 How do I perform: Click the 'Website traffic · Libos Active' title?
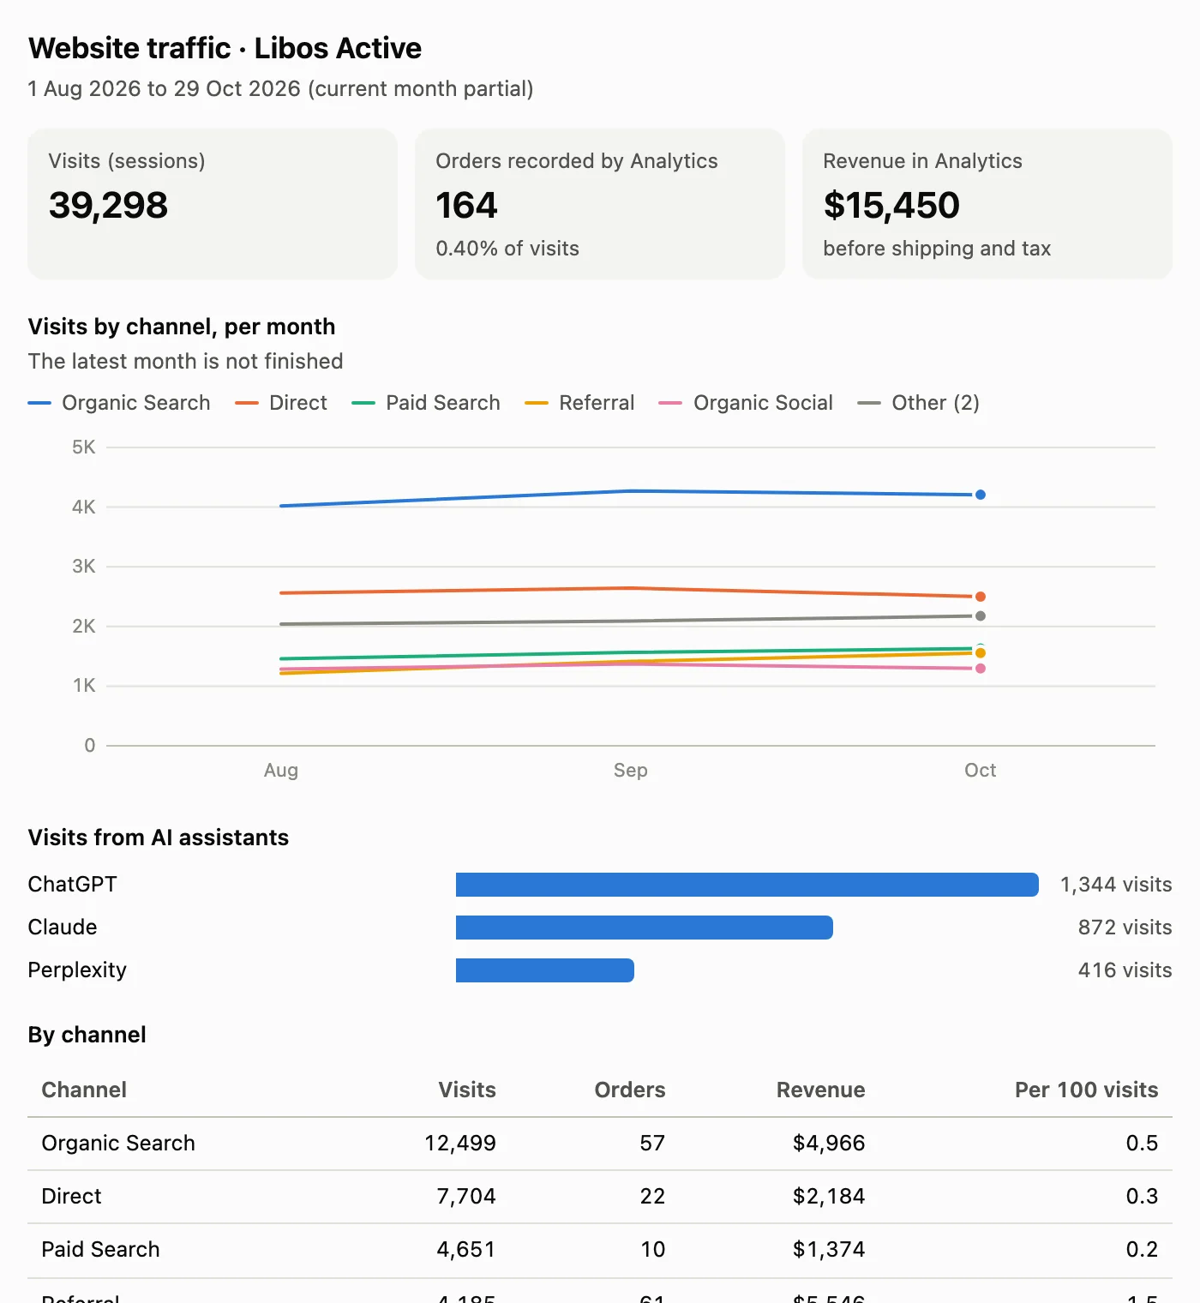coord(225,48)
